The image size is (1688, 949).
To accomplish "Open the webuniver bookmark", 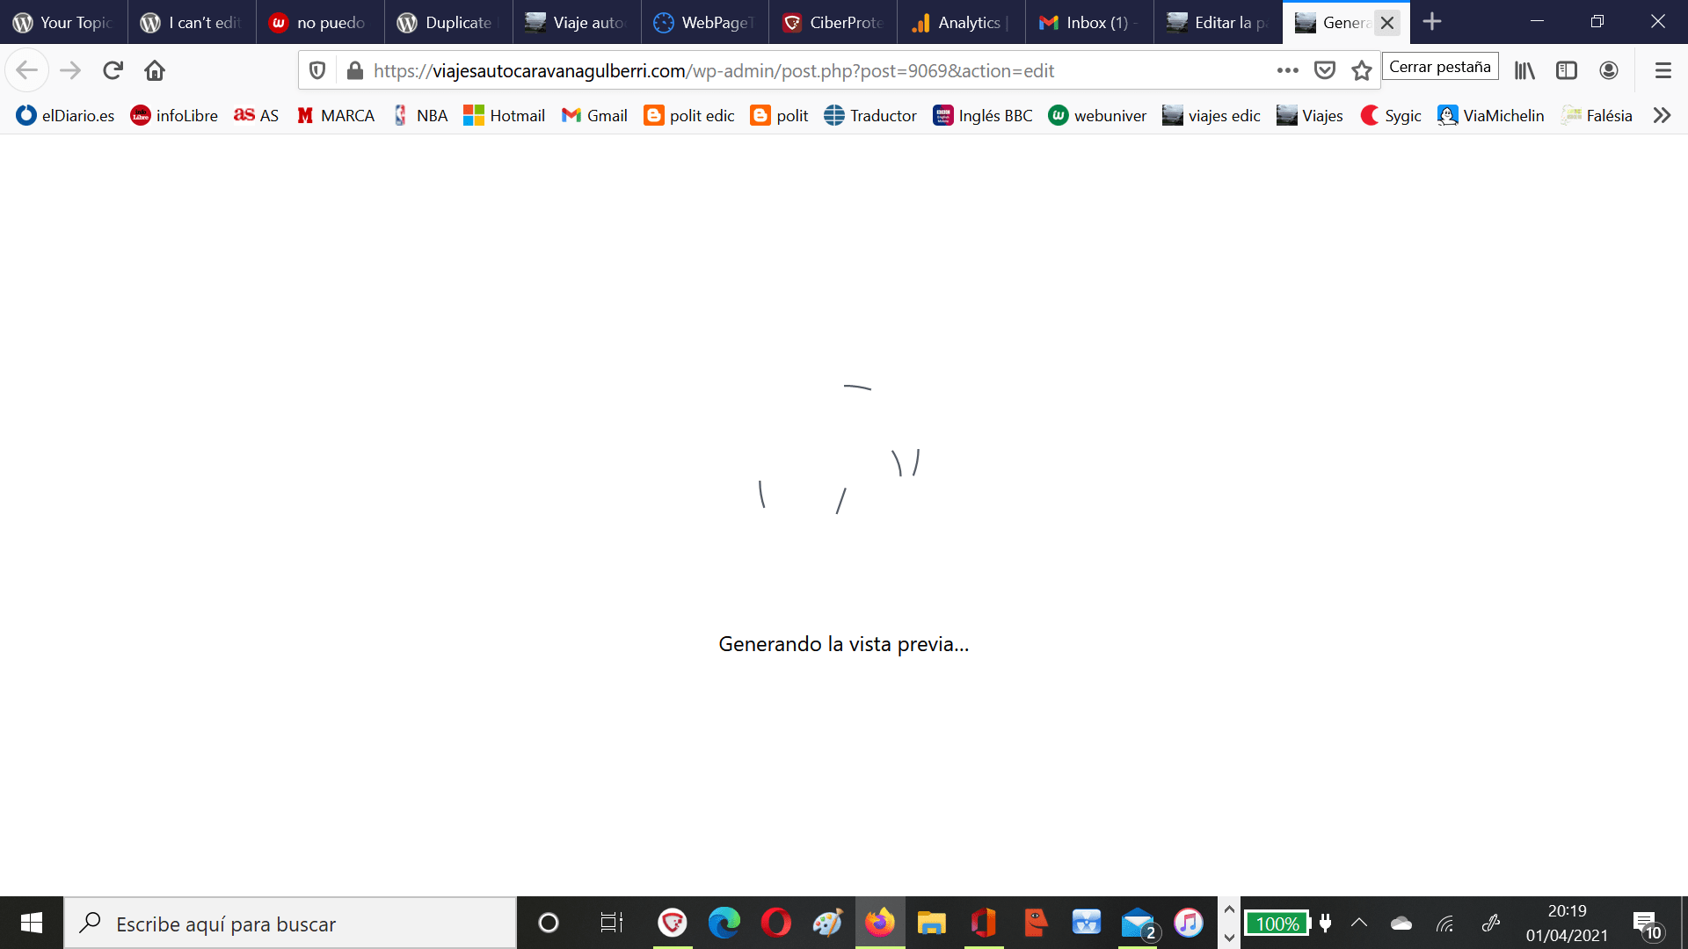I will click(1097, 115).
